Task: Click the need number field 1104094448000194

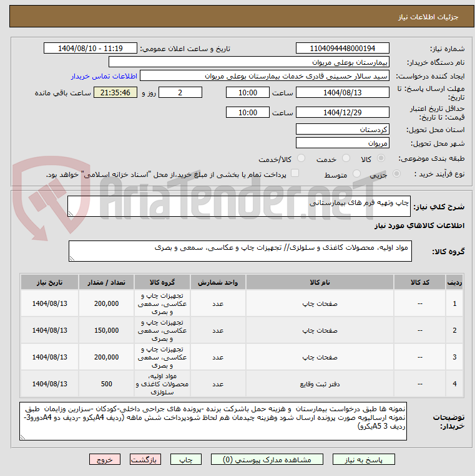Action: pos(343,48)
